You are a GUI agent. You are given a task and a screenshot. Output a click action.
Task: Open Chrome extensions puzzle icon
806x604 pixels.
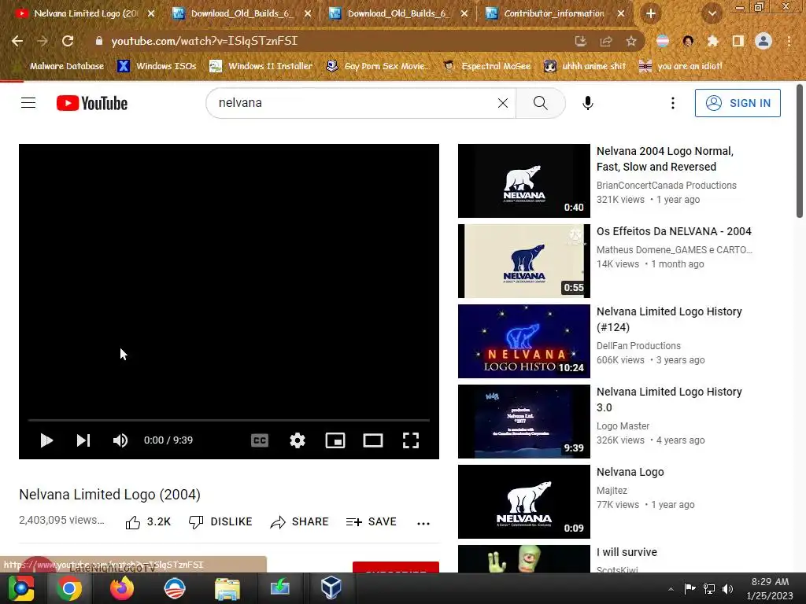click(x=712, y=41)
